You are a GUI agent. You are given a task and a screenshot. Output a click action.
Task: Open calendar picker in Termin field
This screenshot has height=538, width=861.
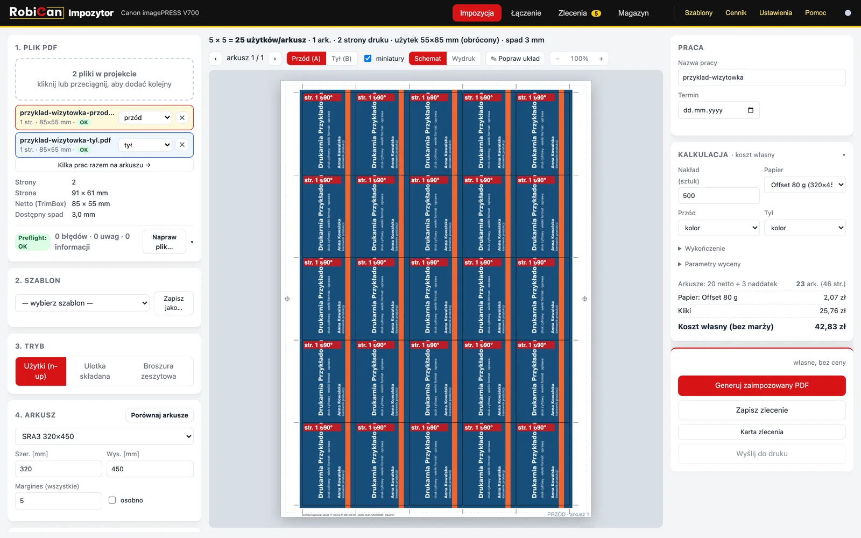(751, 110)
